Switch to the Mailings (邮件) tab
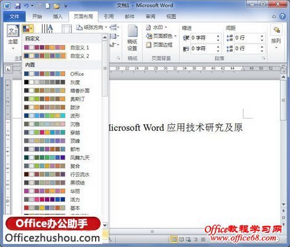This screenshot has height=247, width=290. coord(130,17)
